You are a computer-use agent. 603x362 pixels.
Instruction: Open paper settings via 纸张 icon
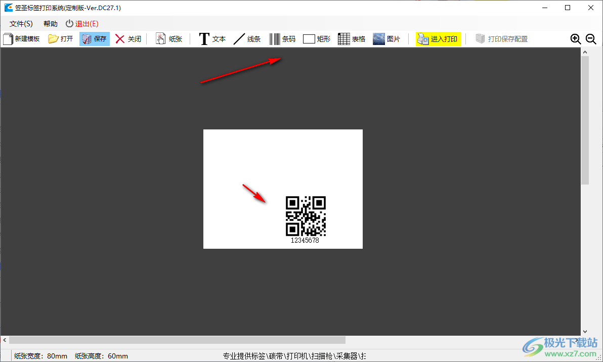point(169,39)
